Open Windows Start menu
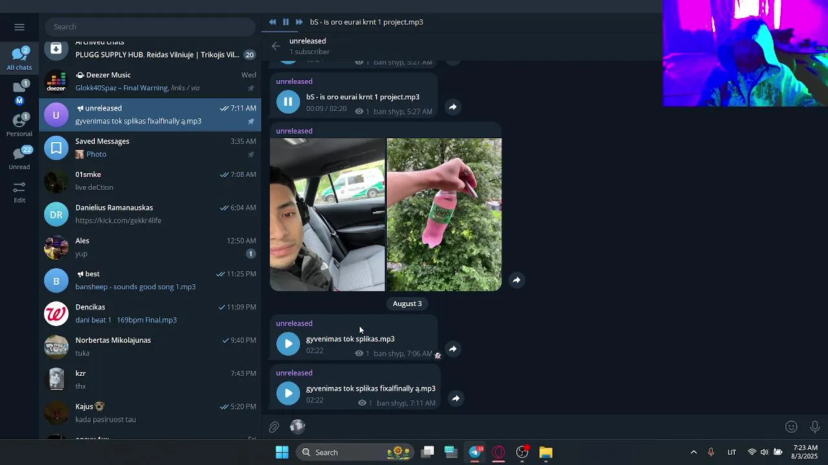 tap(282, 452)
